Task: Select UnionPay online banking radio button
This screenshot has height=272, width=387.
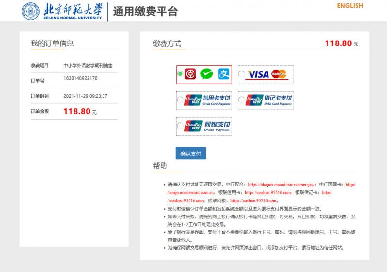Action: coord(180,126)
